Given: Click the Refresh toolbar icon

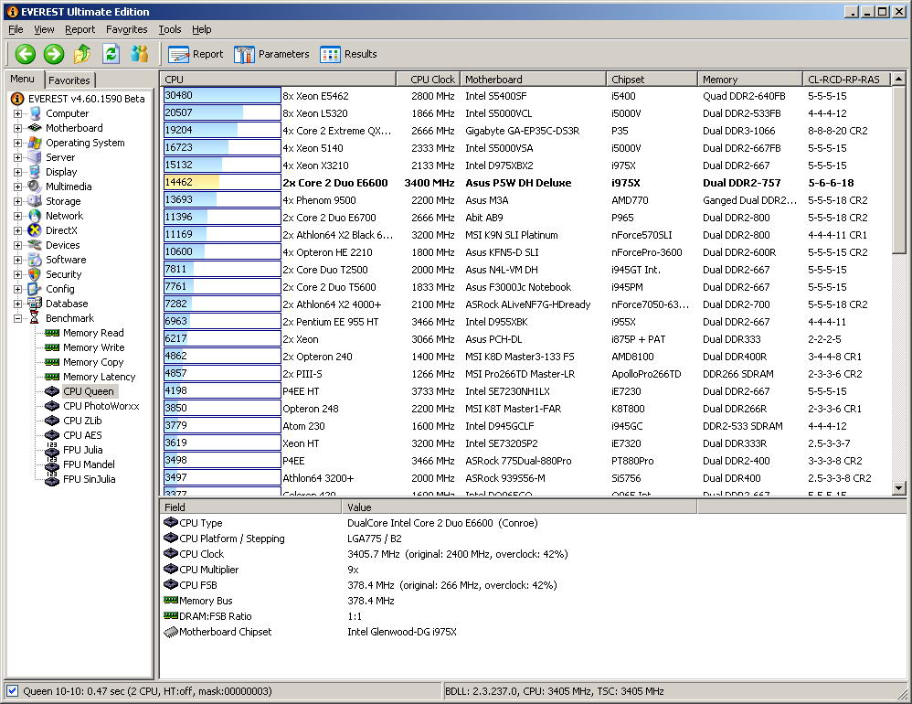Looking at the screenshot, I should [111, 54].
